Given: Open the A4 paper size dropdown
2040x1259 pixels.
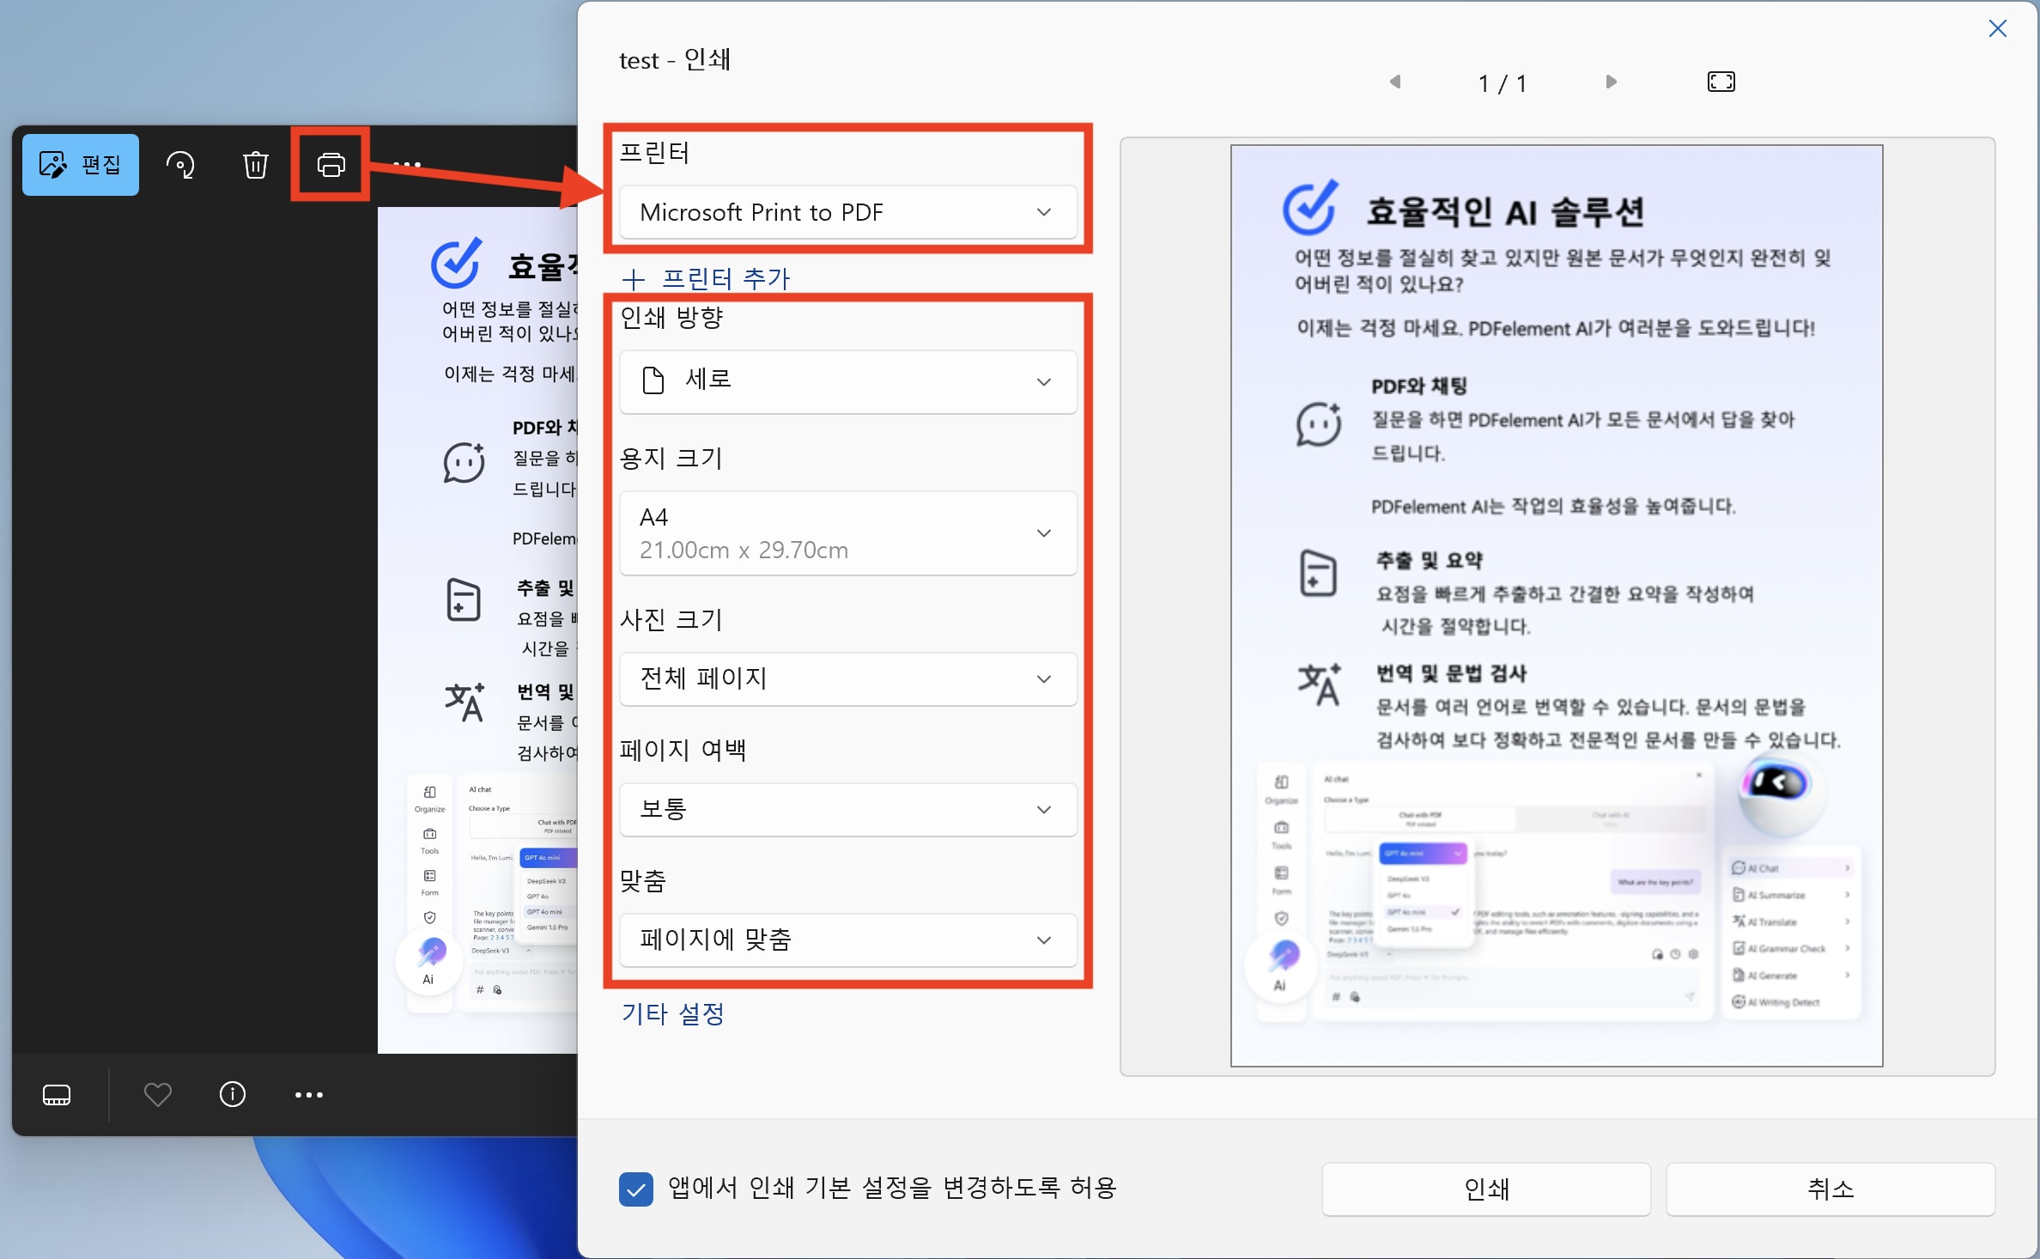Looking at the screenshot, I should pyautogui.click(x=847, y=532).
